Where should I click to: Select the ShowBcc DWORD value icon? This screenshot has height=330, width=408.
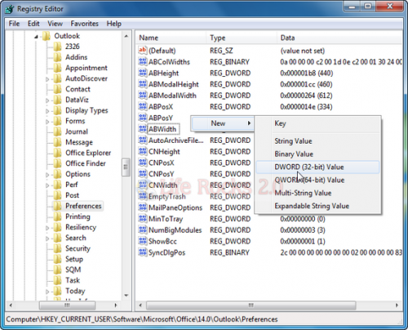143,241
